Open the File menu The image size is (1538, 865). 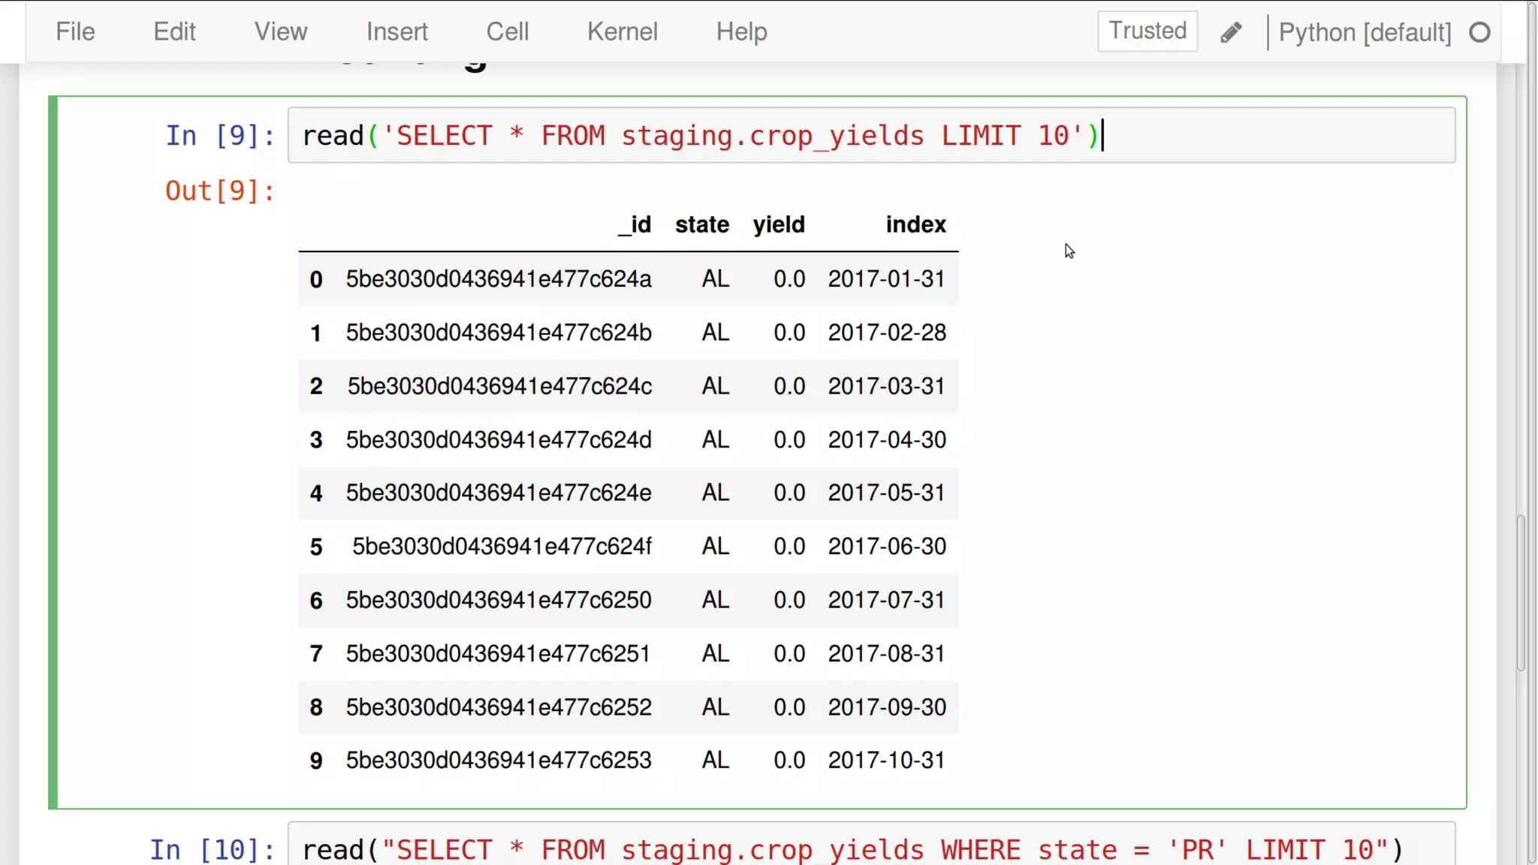tap(75, 32)
